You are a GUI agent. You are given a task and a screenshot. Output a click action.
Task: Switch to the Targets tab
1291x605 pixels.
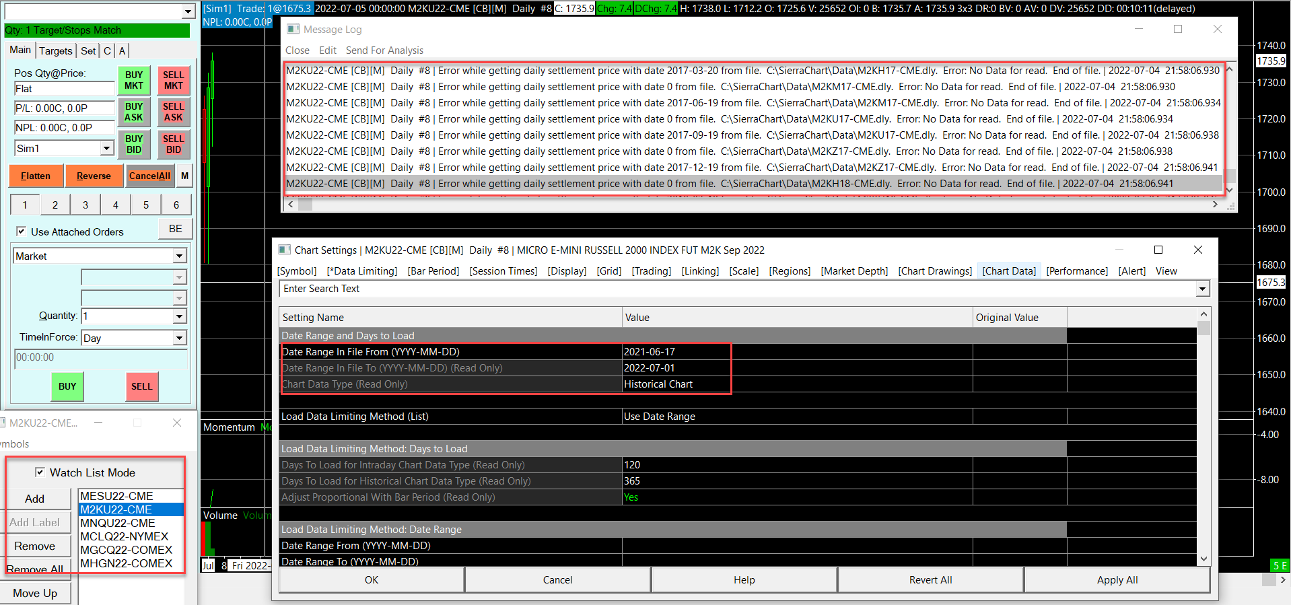pyautogui.click(x=56, y=50)
